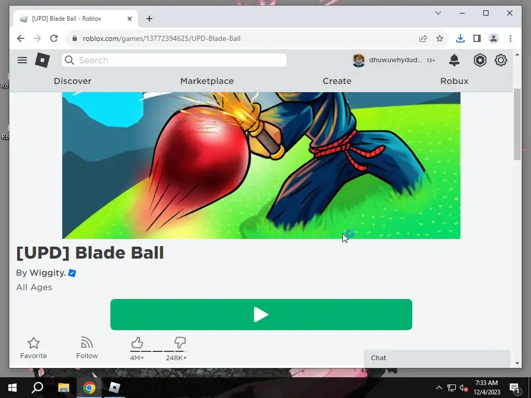Start the game with green Play button
The width and height of the screenshot is (531, 398).
[261, 315]
